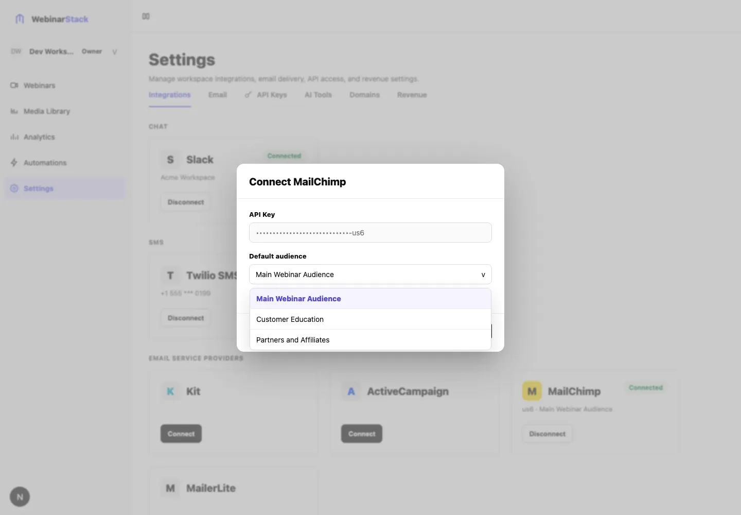Click the Media Library icon
Image resolution: width=741 pixels, height=515 pixels.
point(14,111)
